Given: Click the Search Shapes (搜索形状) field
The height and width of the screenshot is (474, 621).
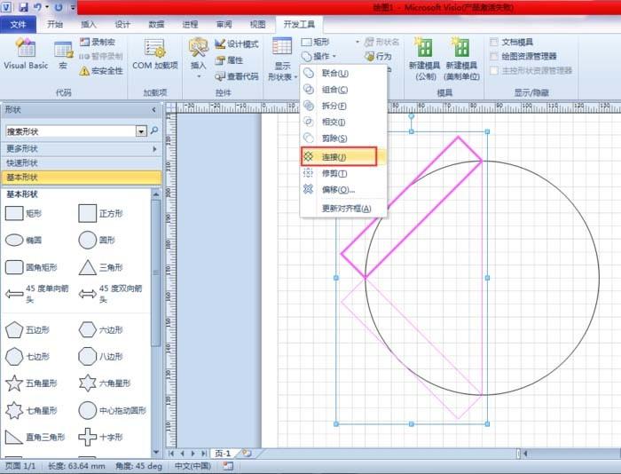Looking at the screenshot, I should coord(71,131).
